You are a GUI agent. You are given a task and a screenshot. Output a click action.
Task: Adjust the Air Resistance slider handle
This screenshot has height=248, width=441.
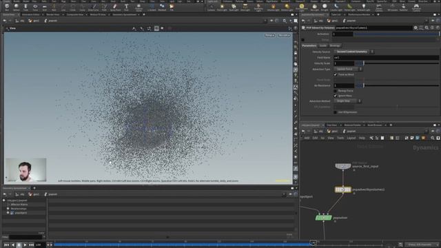[x=364, y=85]
